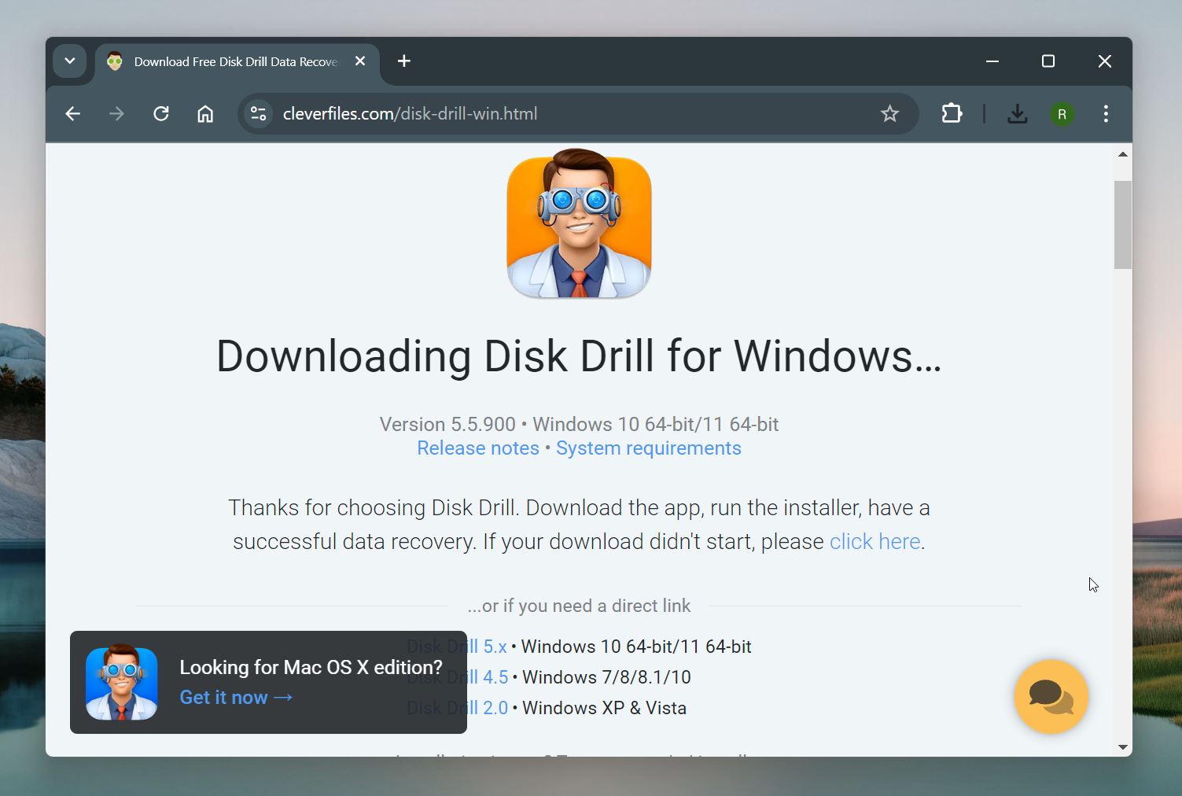This screenshot has height=796, width=1182.
Task: Click the vertical scrollbar thumb
Action: [x=1123, y=225]
